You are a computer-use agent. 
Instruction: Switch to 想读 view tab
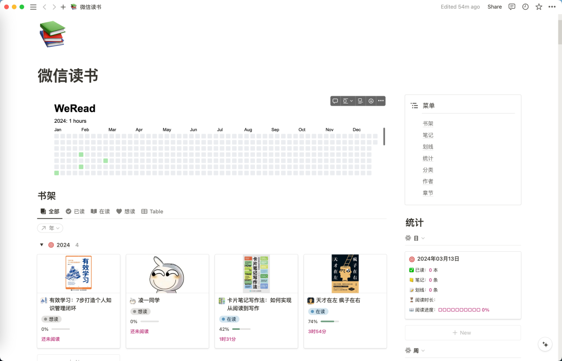125,212
